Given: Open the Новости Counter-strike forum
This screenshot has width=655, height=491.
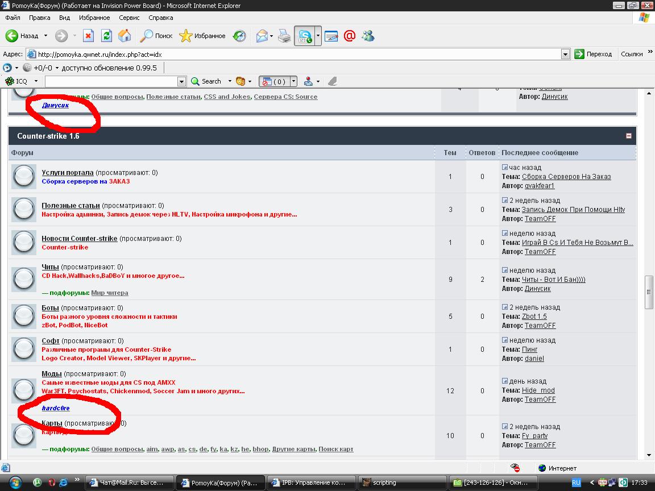Looking at the screenshot, I should coord(80,239).
